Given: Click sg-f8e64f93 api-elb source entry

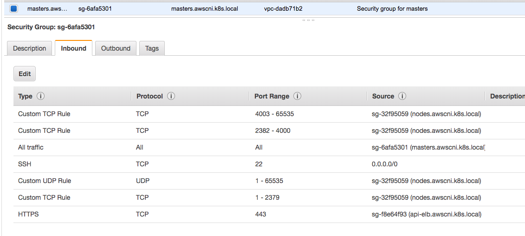Looking at the screenshot, I should pyautogui.click(x=426, y=214).
